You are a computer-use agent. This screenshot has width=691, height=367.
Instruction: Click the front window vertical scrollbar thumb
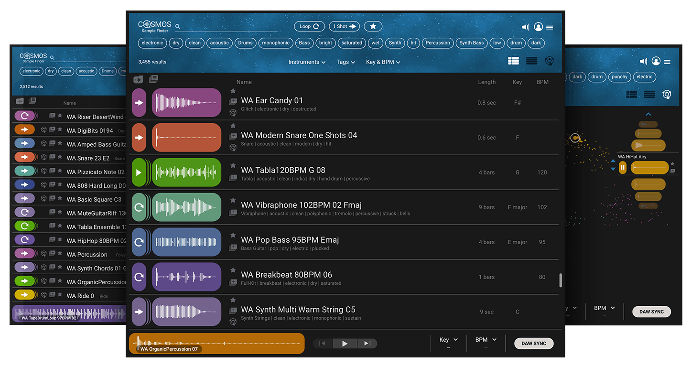pyautogui.click(x=560, y=280)
